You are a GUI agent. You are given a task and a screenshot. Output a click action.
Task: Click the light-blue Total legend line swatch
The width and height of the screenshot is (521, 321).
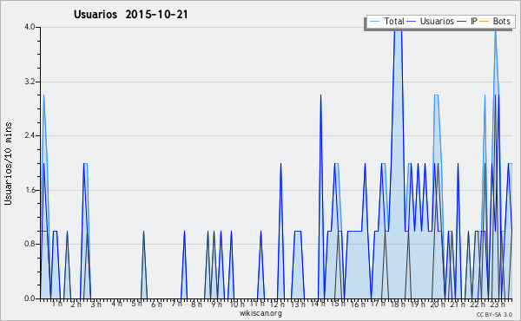(374, 22)
